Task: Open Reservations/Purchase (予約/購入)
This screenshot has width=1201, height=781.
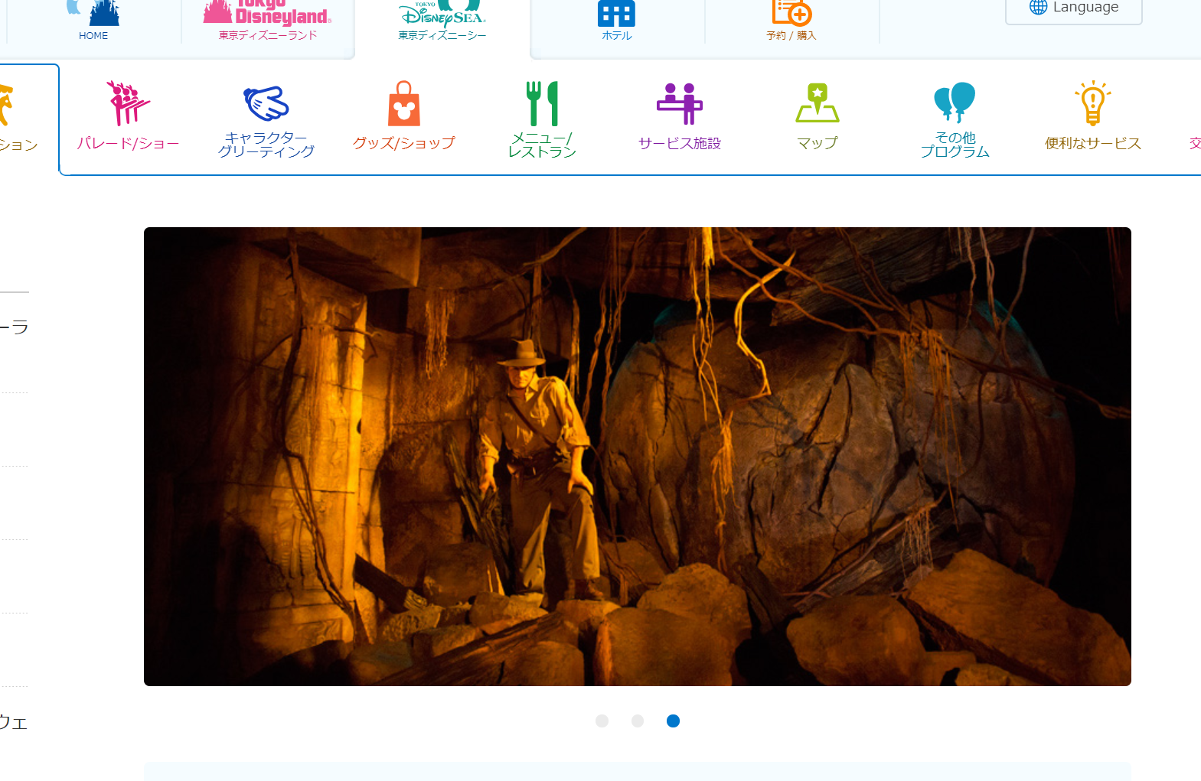Action: click(791, 21)
